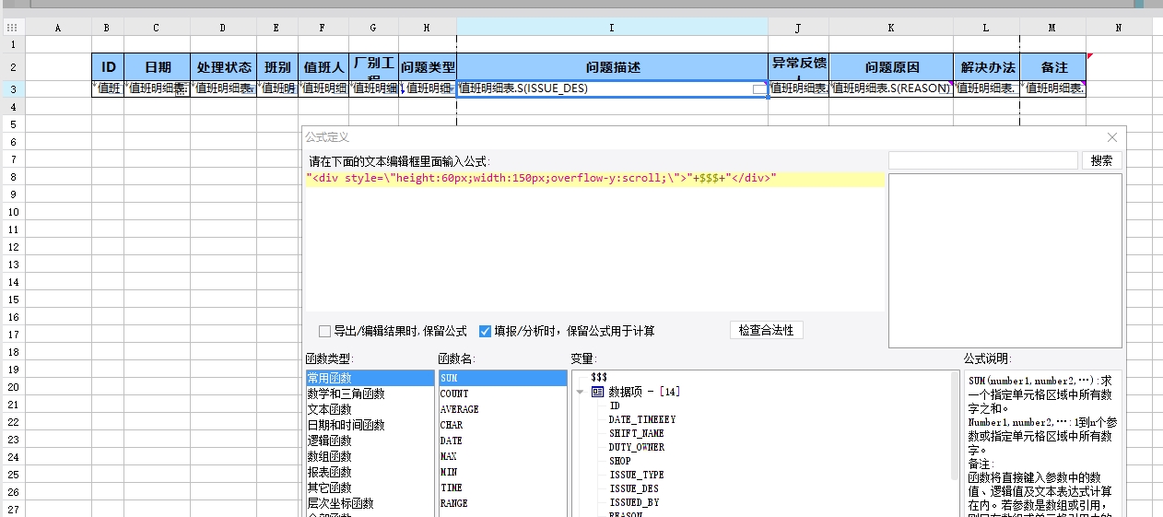
Task: Uncheck 填报/分析时,保留公式用于计算 checkbox
Action: tap(485, 331)
